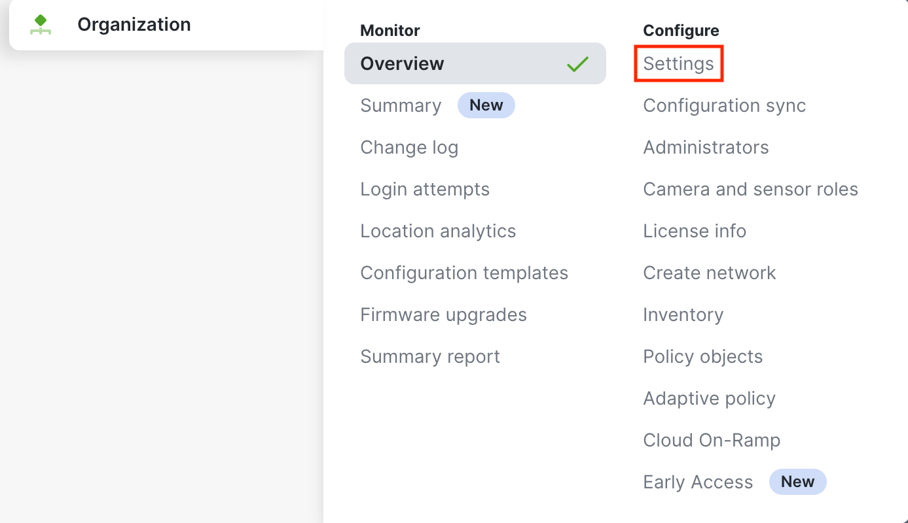Image resolution: width=908 pixels, height=523 pixels.
Task: Select Camera and sensor roles
Action: [x=750, y=190]
